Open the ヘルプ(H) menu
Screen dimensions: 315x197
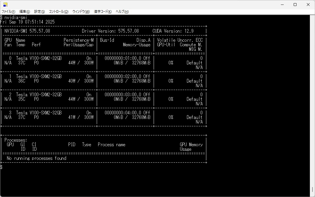(122, 12)
